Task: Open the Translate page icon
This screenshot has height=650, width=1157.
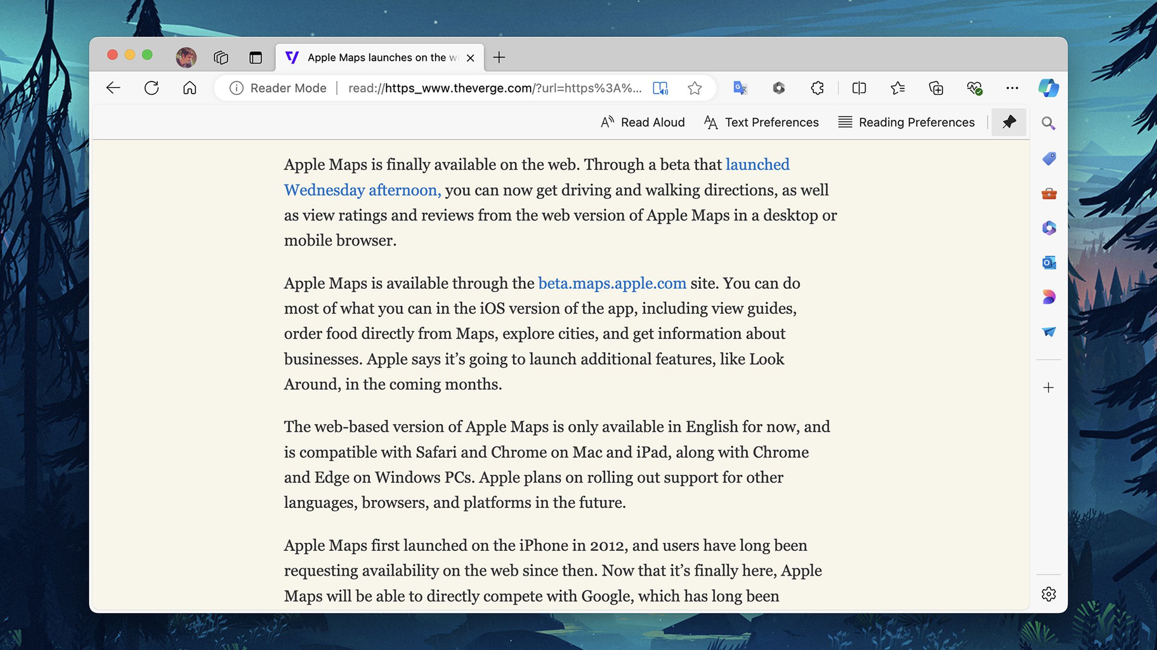Action: (x=740, y=88)
